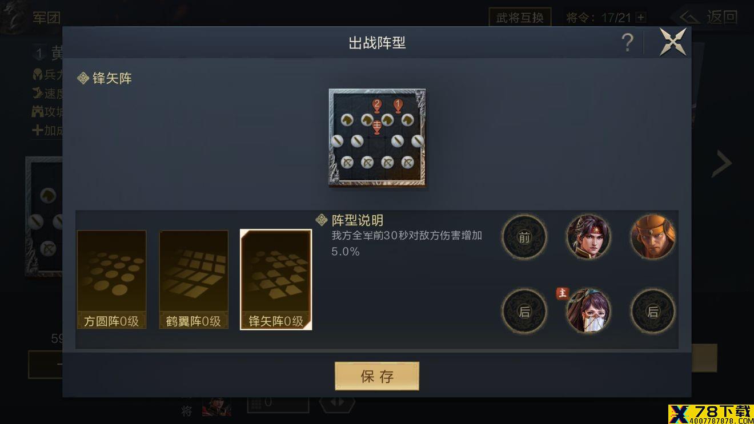754x424 pixels.
Task: Open the question mark help icon
Action: point(627,43)
